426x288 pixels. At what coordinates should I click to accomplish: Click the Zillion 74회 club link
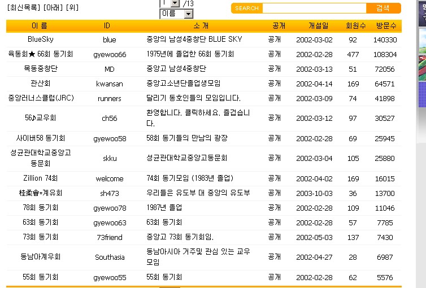pyautogui.click(x=40, y=178)
